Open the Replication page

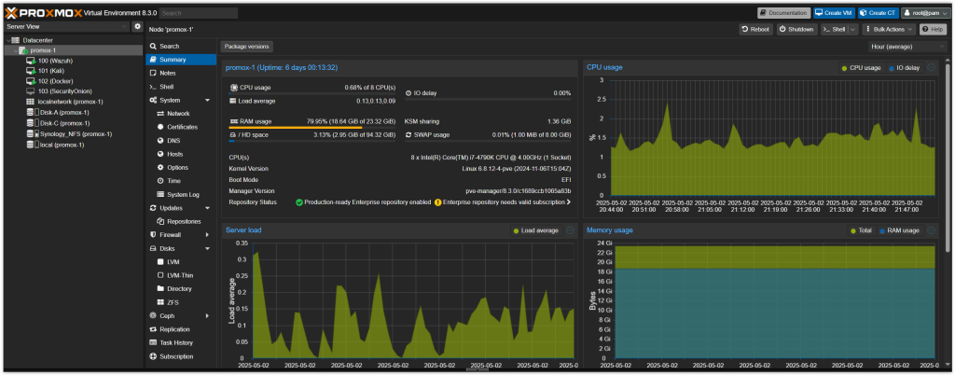[181, 329]
